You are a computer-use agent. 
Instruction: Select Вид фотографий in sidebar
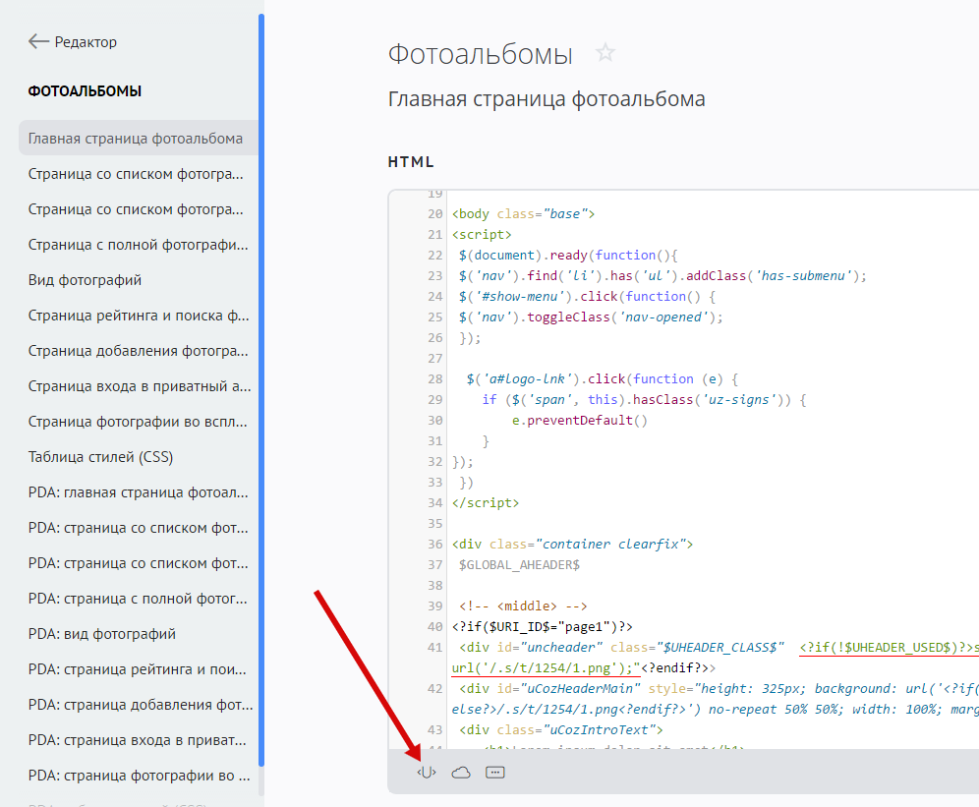[x=86, y=280]
